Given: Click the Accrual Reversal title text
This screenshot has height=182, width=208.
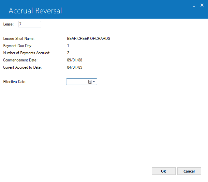Looking at the screenshot, I should (35, 11).
